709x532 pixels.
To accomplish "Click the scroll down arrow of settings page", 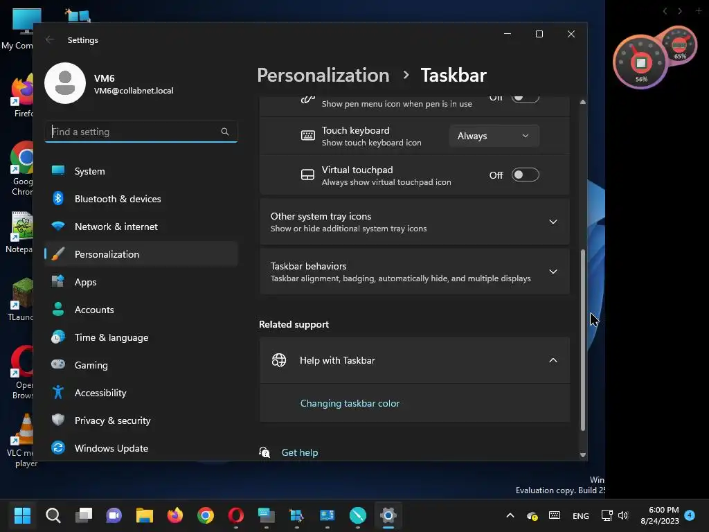I will (583, 455).
